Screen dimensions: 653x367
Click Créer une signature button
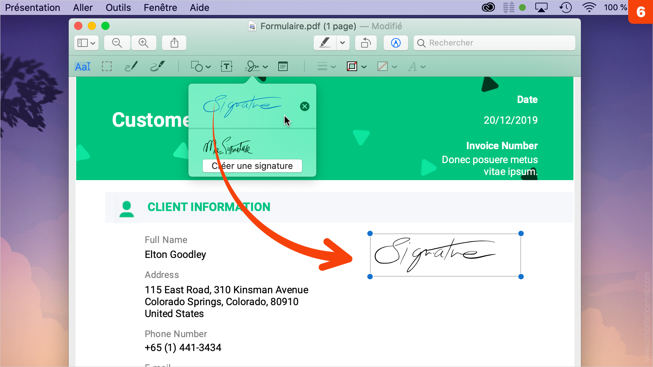[x=252, y=166]
